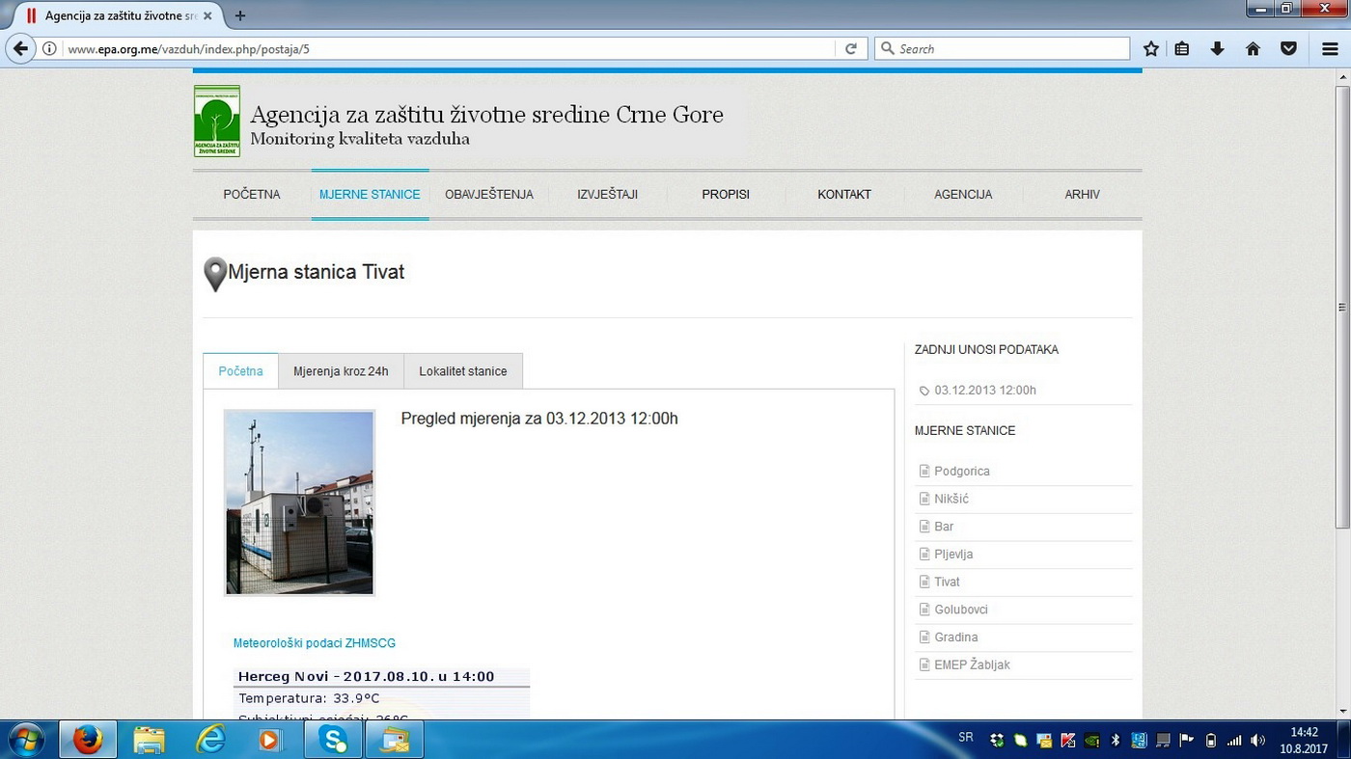Open the Meteorološki podaci ZHMSCG link
The image size is (1351, 759).
(315, 643)
